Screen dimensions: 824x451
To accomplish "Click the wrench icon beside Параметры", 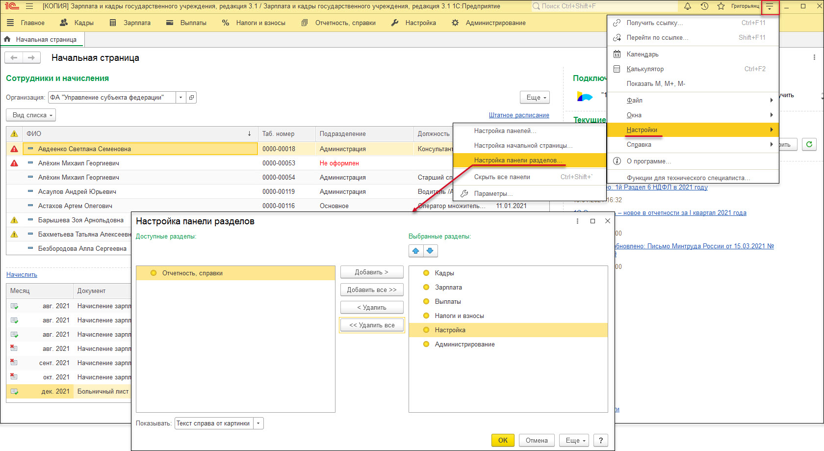I will tap(464, 193).
